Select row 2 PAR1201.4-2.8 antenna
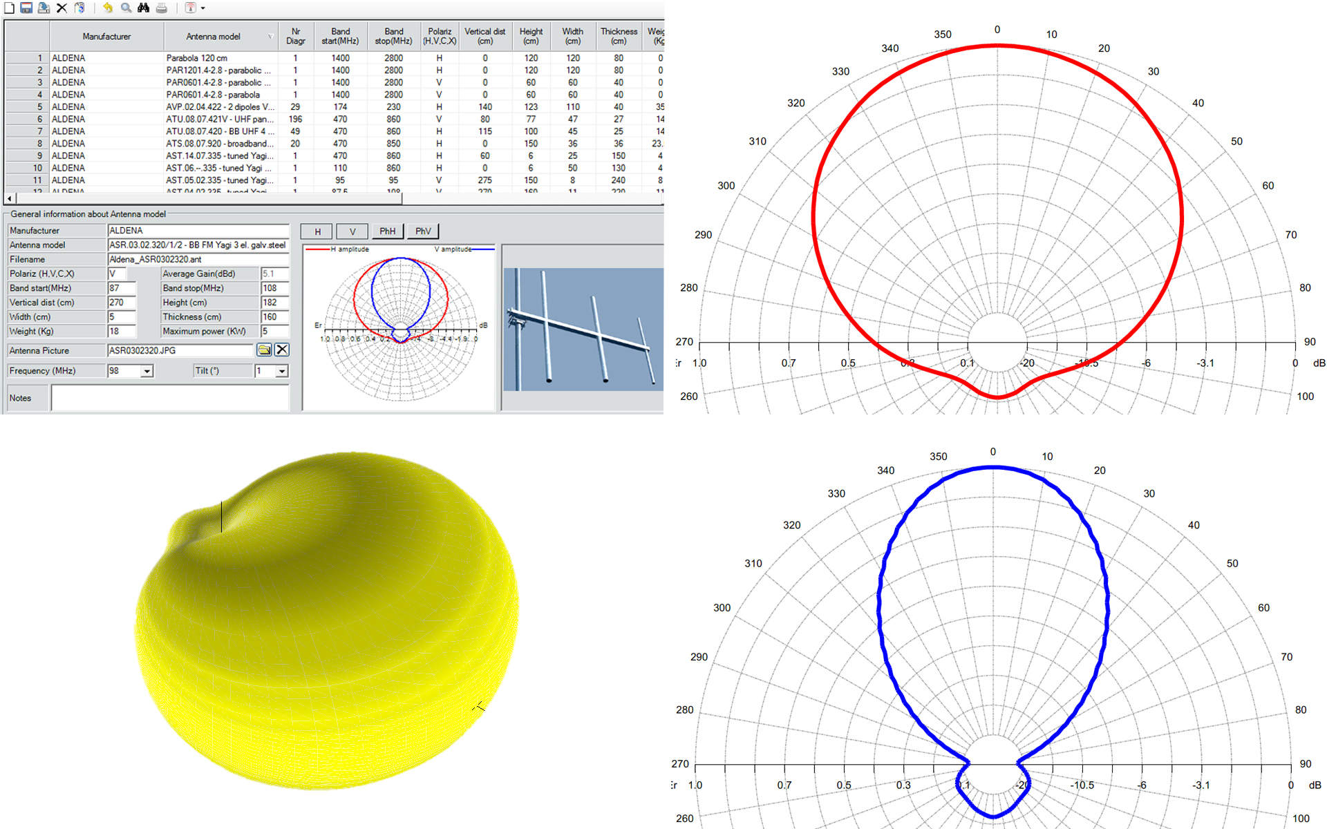Viewport: 1327px width, 829px height. click(335, 70)
